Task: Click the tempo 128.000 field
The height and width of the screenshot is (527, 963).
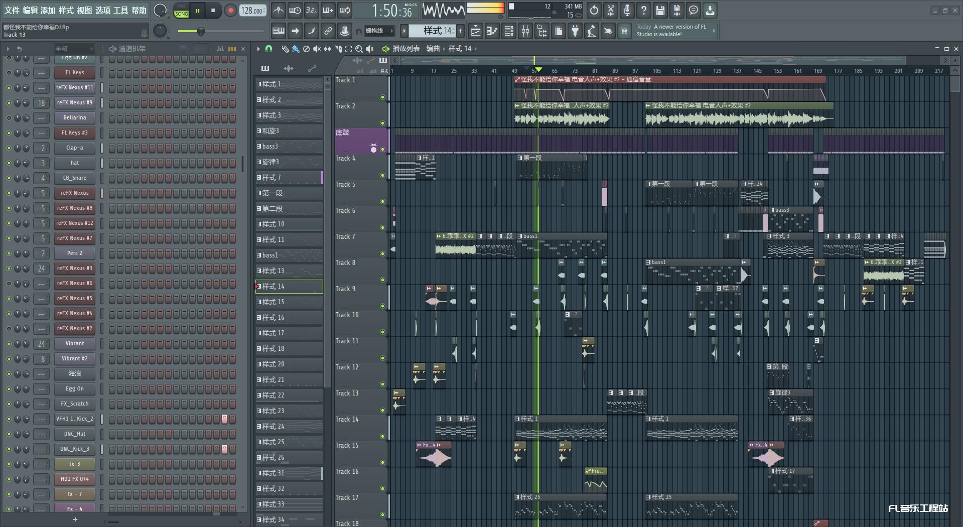Action: click(x=252, y=11)
